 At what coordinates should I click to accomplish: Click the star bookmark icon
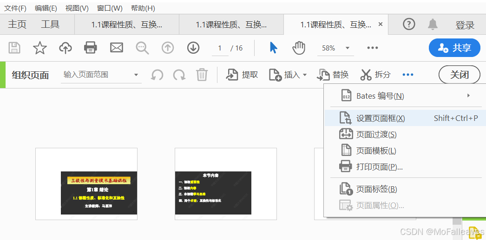40,48
